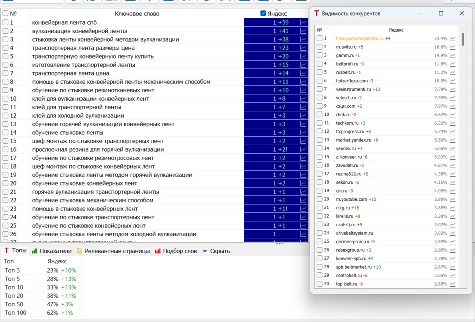Viewport: 475px width, 322px height.
Task: Show visibility chart for rezina812.ru
Action: (x=453, y=174)
